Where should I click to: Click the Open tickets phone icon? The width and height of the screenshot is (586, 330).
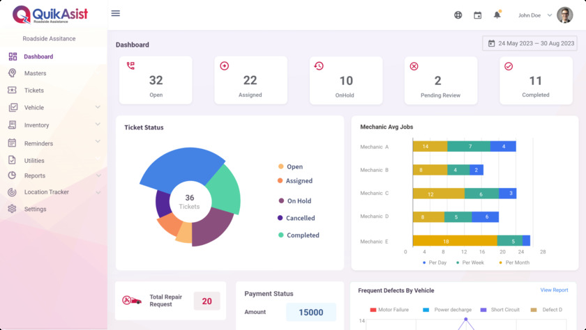(x=130, y=66)
